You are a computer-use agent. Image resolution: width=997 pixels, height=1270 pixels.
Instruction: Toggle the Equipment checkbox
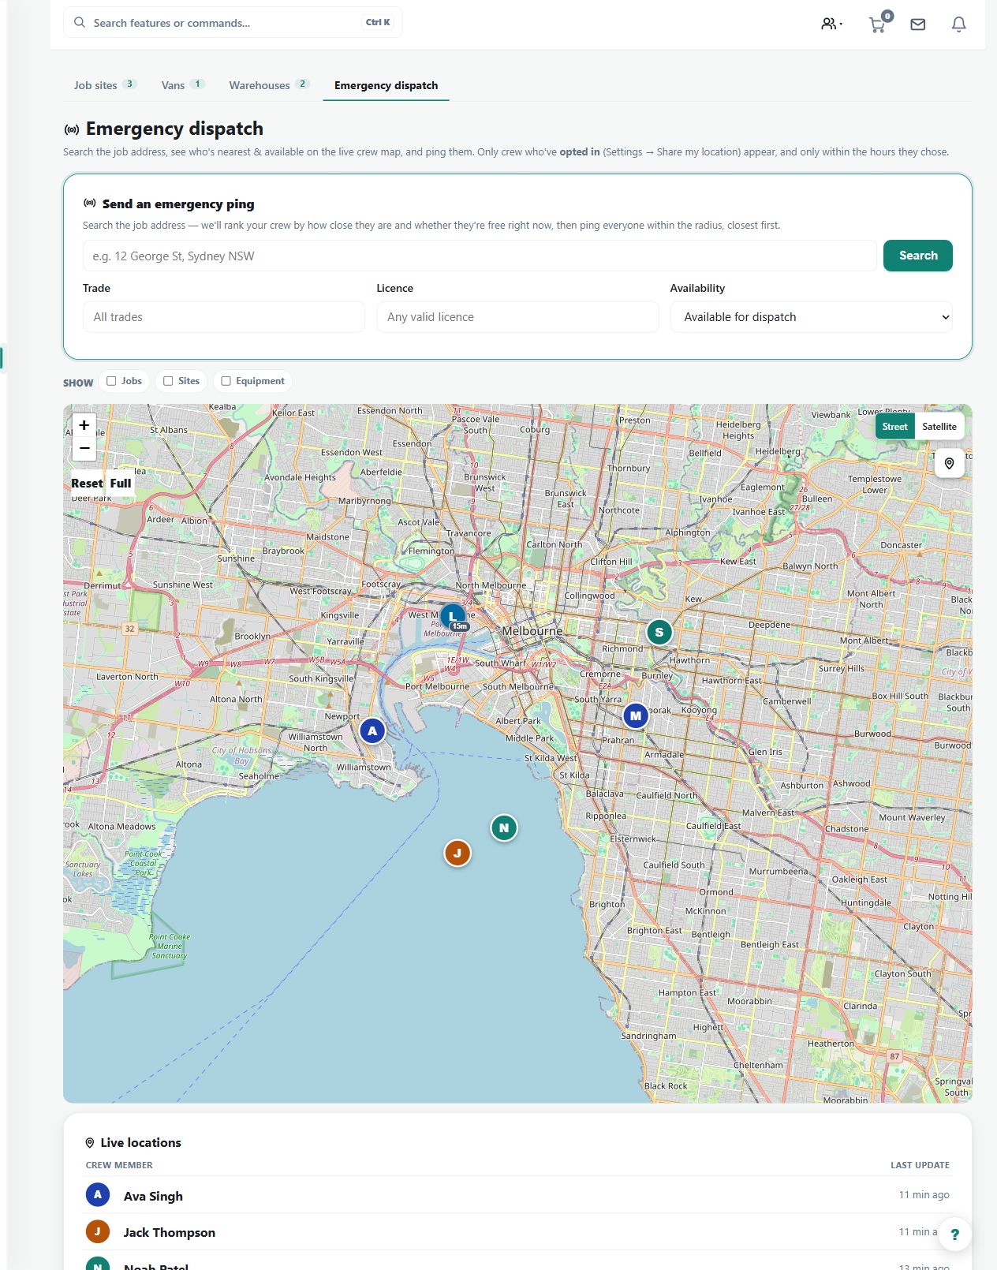click(226, 381)
